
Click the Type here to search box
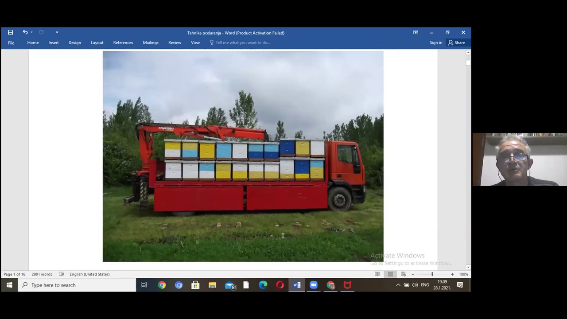point(77,285)
